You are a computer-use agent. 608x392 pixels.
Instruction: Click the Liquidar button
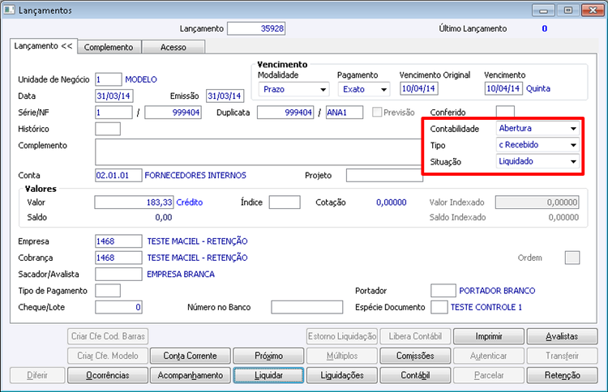(x=268, y=375)
